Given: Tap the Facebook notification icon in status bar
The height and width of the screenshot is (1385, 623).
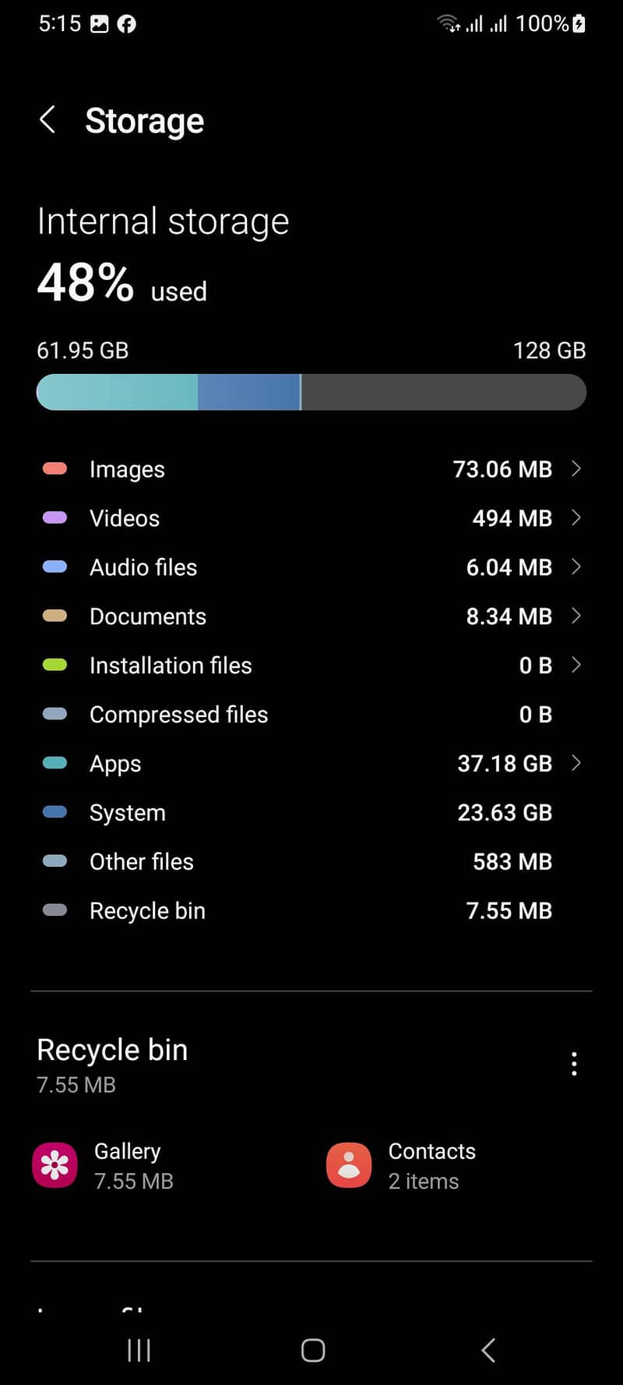Looking at the screenshot, I should (126, 24).
